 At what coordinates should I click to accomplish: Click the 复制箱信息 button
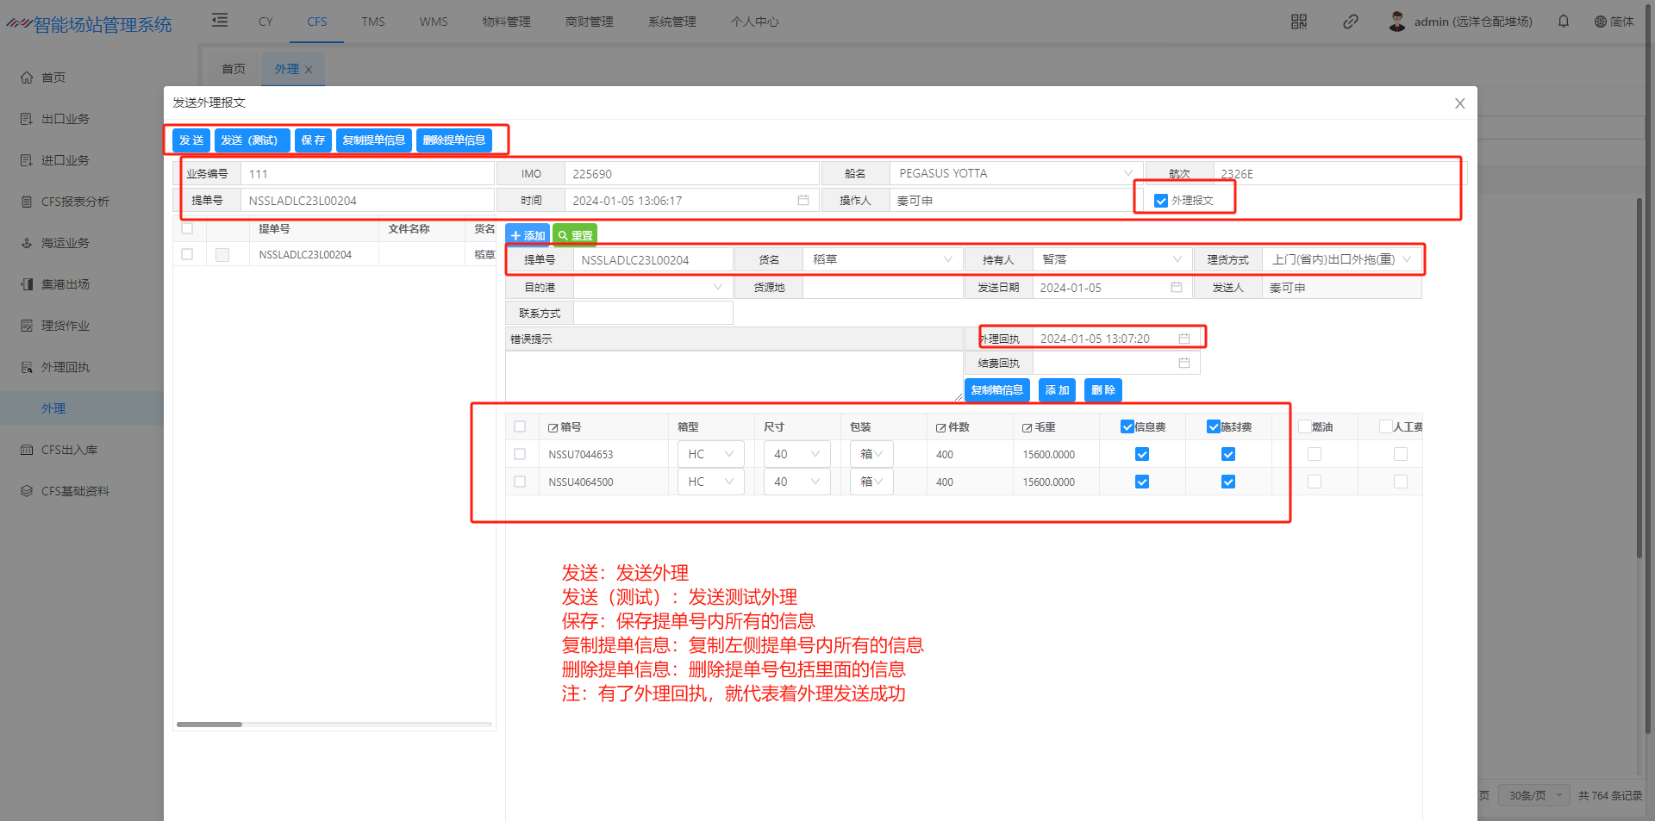click(x=996, y=390)
